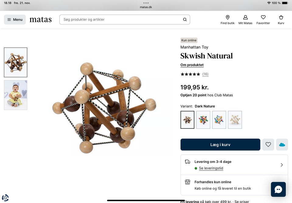Open the Favoritter heart icon in header
This screenshot has height=203, width=292.
263,17
